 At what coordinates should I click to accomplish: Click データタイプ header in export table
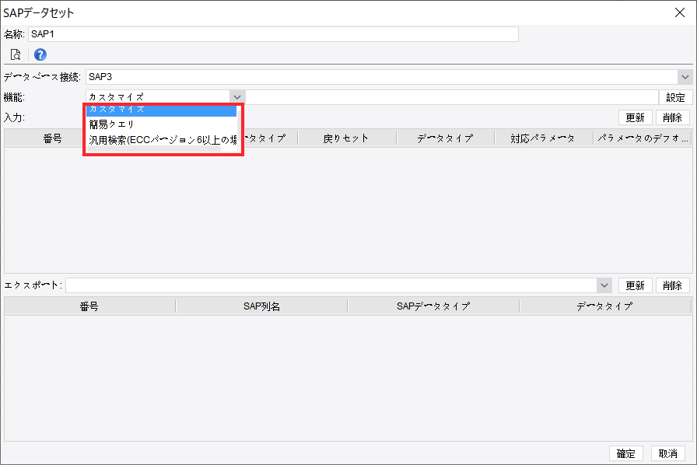[x=605, y=306]
